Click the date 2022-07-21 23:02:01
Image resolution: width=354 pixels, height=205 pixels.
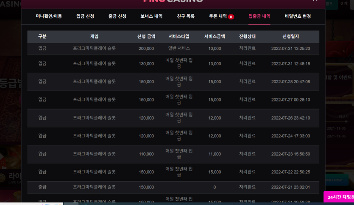[x=290, y=187]
